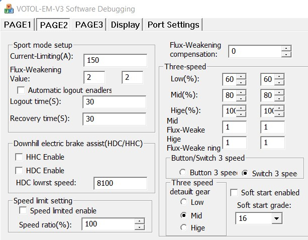Open the PAGE3 tab
308x240 pixels.
[89, 25]
